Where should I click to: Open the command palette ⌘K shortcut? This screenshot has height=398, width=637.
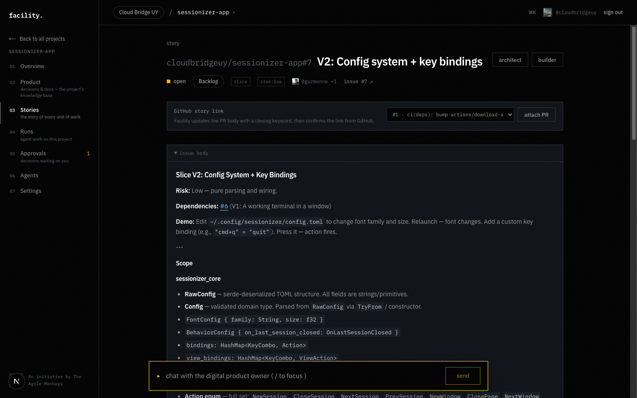[x=532, y=12]
